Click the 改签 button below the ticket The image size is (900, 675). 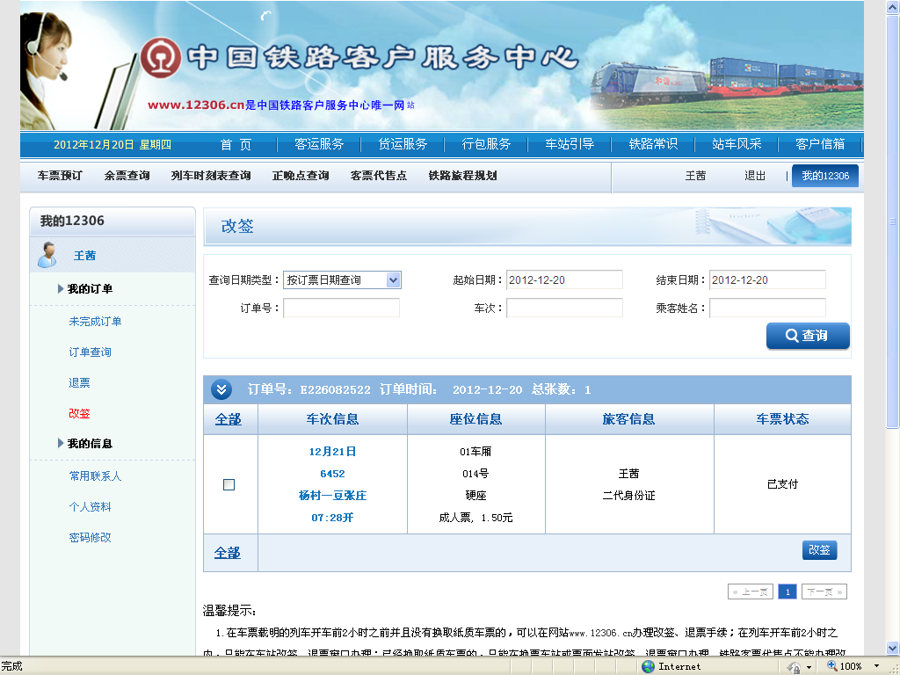pos(819,550)
